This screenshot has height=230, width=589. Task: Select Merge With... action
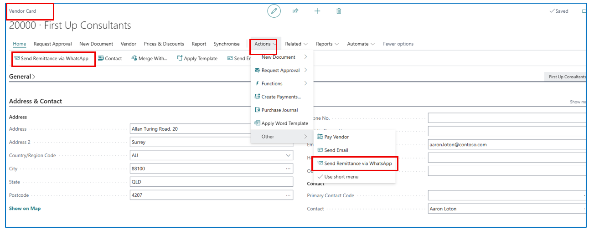150,58
